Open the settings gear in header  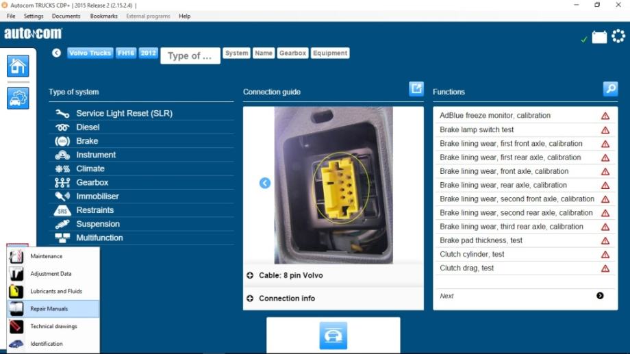(618, 36)
